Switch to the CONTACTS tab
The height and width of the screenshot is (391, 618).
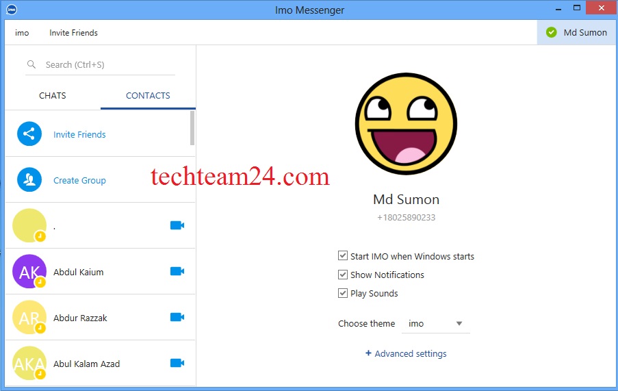[x=148, y=96]
